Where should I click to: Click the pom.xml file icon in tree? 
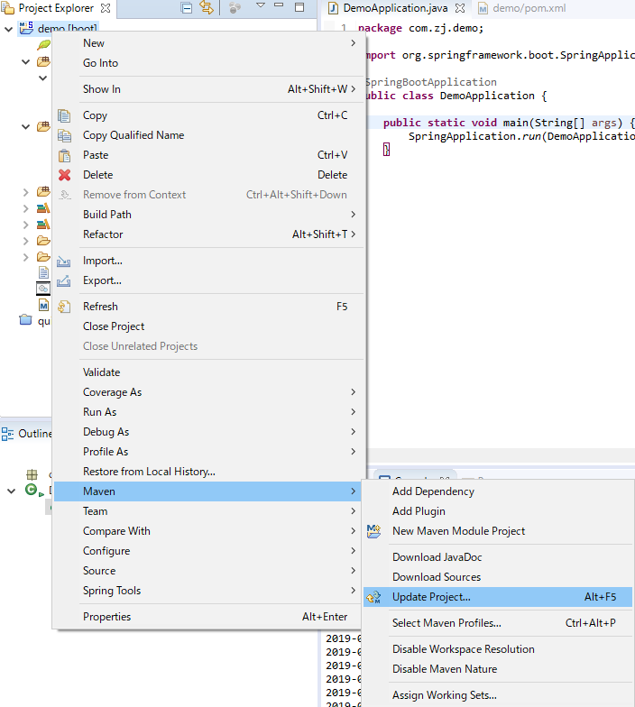43,306
